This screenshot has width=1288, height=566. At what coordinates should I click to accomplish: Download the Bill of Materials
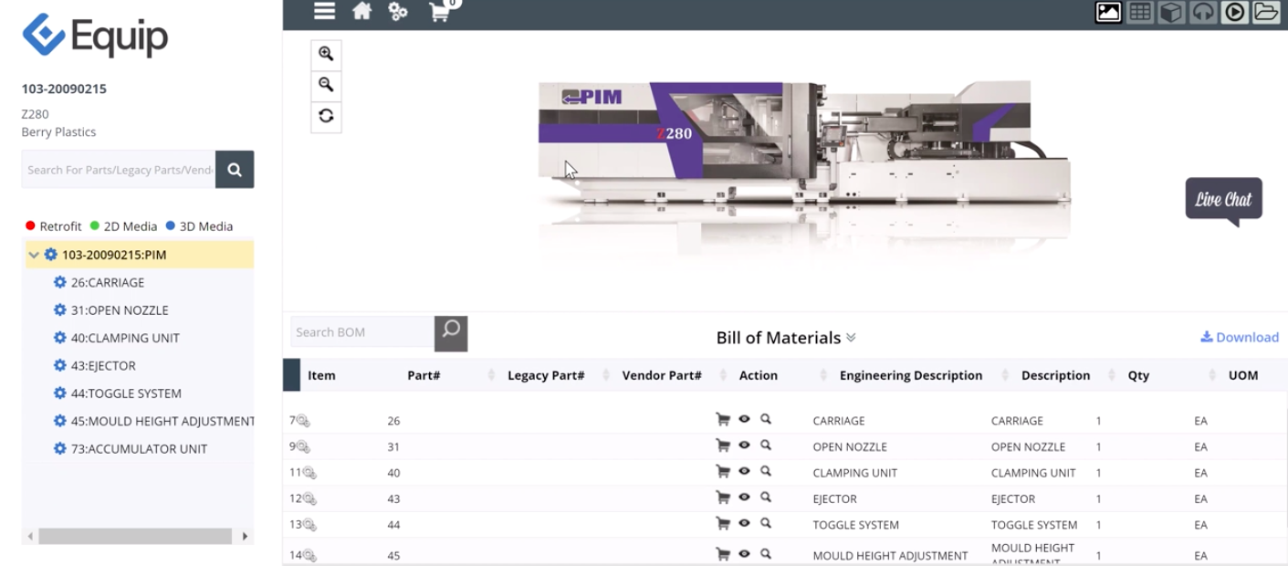(1240, 337)
